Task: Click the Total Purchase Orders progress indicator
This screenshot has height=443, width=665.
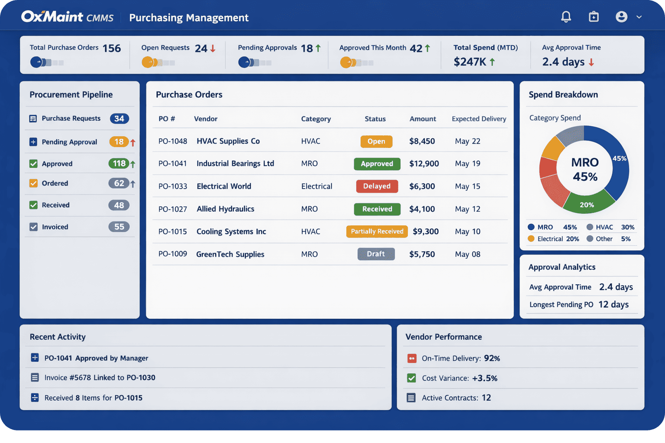Action: pos(47,63)
